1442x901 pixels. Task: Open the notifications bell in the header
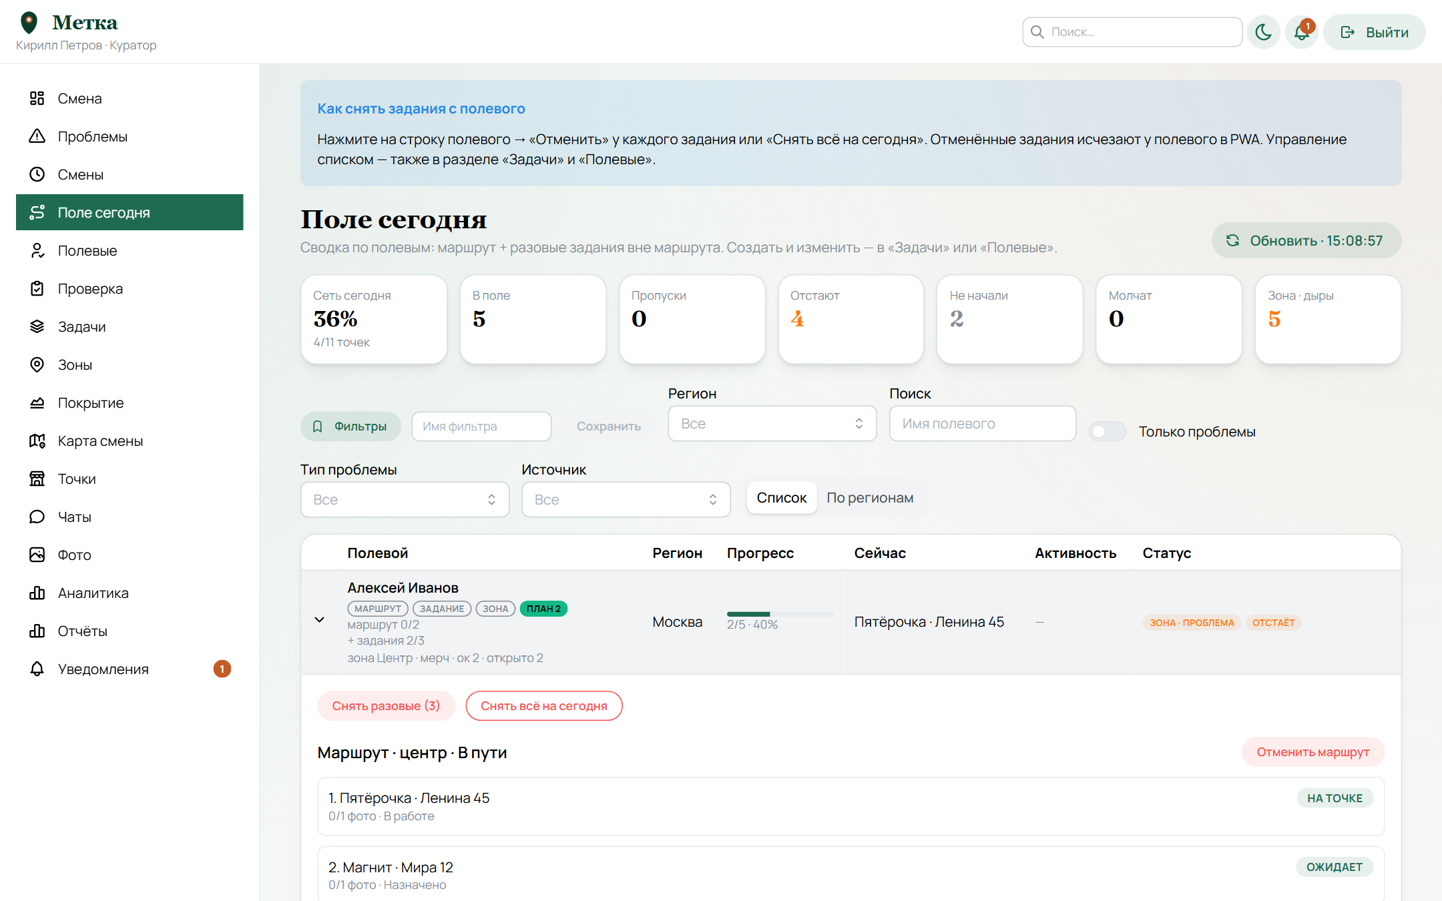tap(1302, 32)
